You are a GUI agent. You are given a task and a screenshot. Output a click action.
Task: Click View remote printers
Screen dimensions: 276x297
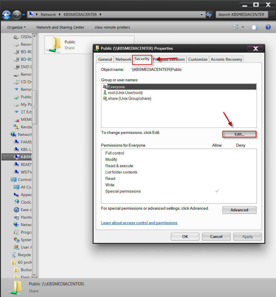112,27
